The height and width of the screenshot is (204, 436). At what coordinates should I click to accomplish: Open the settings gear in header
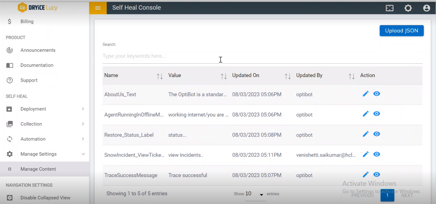[408, 8]
